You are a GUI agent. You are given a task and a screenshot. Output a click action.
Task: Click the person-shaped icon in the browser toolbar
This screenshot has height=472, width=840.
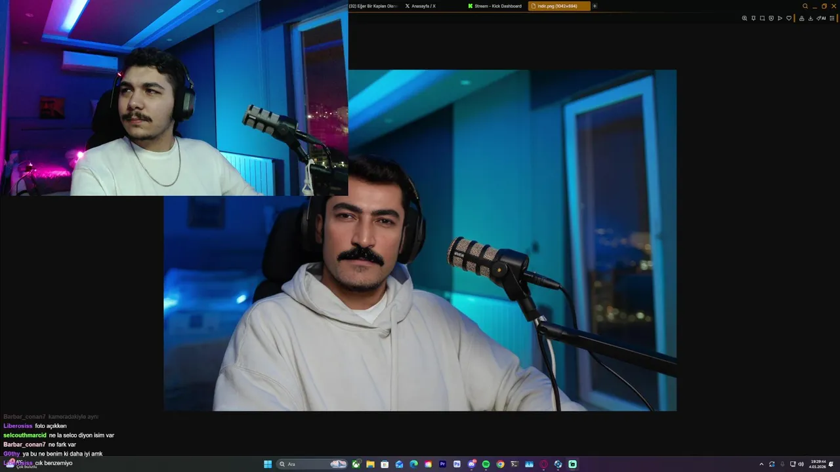pyautogui.click(x=802, y=18)
